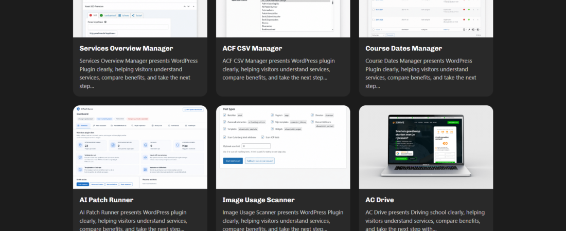Click the AI Patch Runner dashboard thumbnail
The image size is (566, 231).
(140, 147)
